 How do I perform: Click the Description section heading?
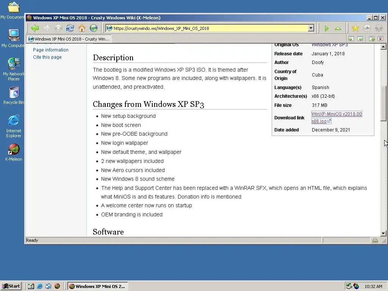pyautogui.click(x=113, y=58)
